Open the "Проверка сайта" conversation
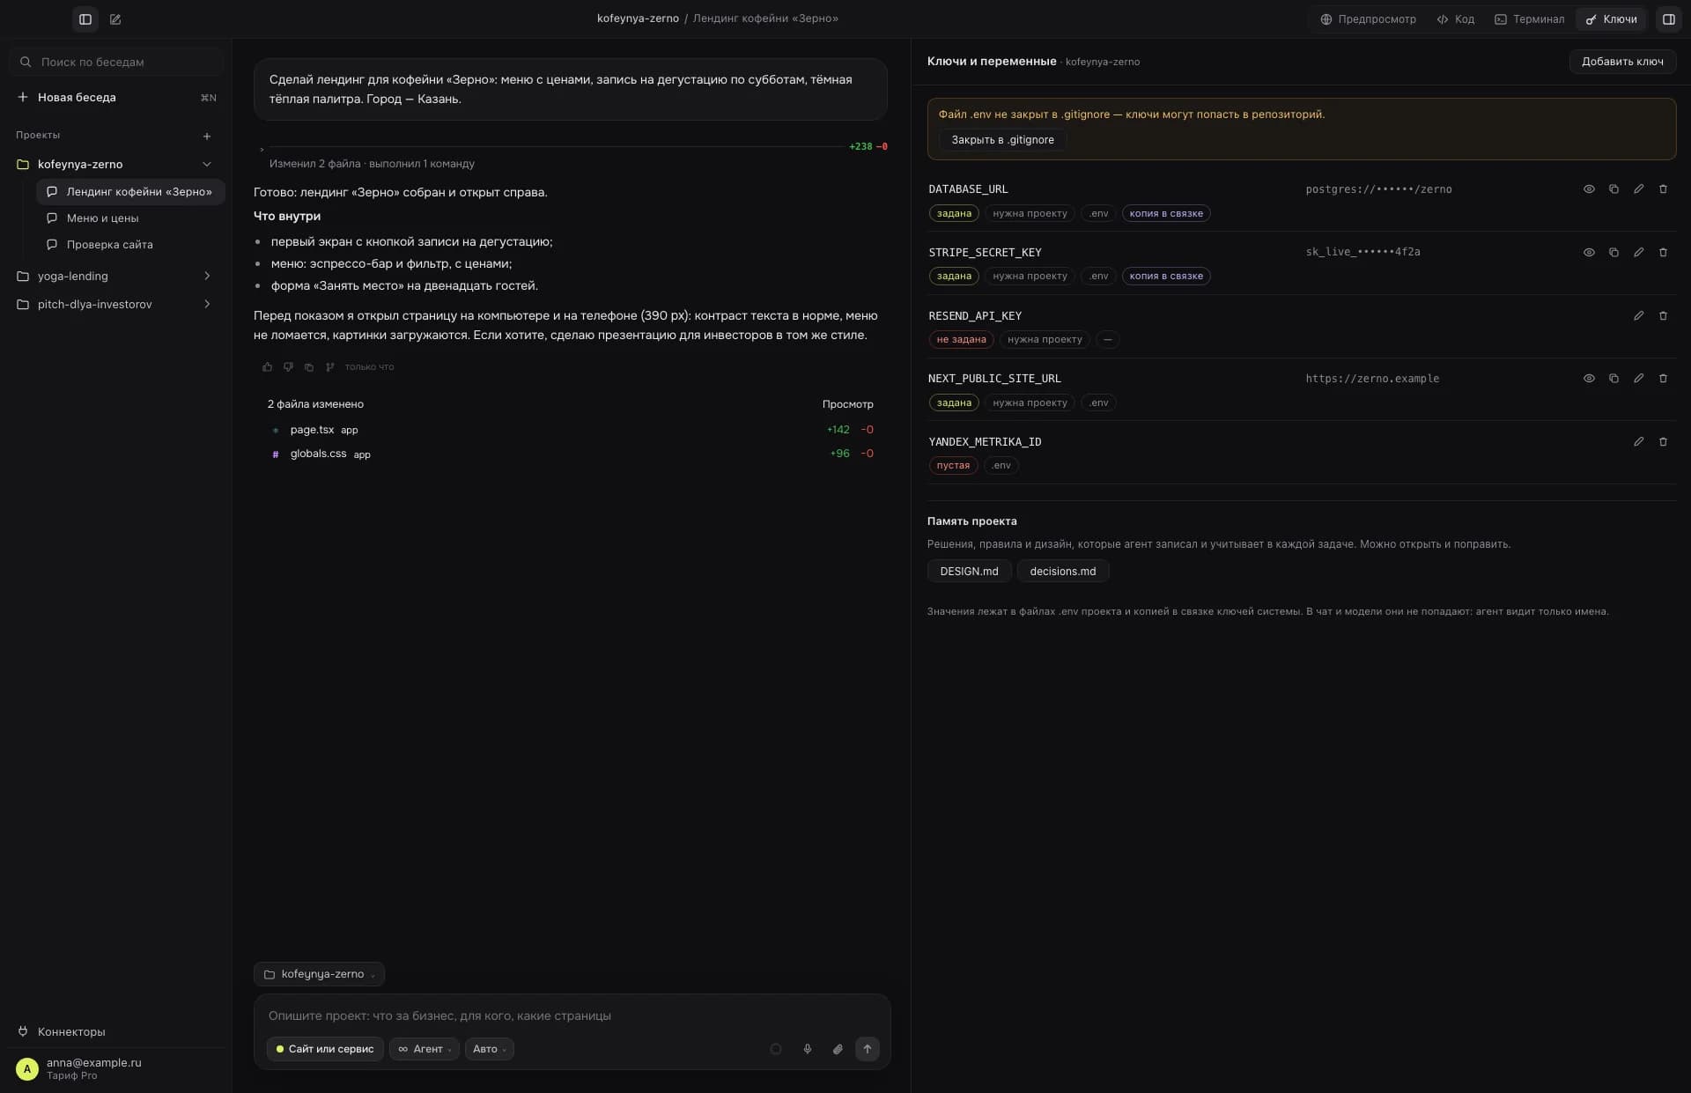Image resolution: width=1691 pixels, height=1093 pixels. click(x=130, y=245)
